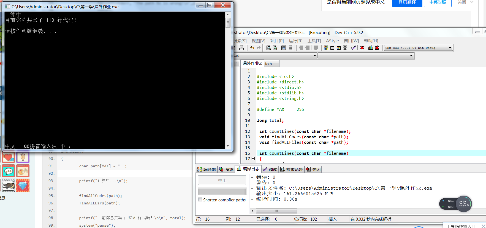
Task: Open the 工具[T] menu
Action: (314, 41)
